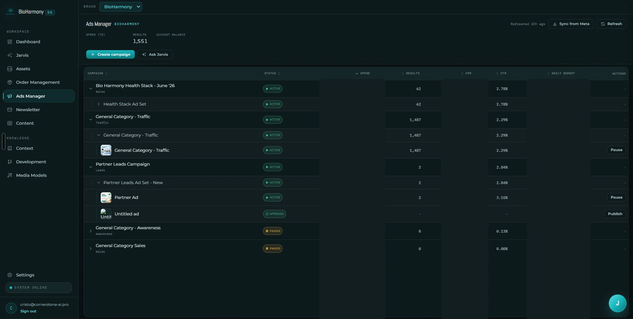Click floating Jarvis J bubble

click(617, 303)
